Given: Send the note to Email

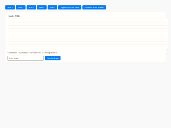Looking at the screenshot, I should coord(53,58).
